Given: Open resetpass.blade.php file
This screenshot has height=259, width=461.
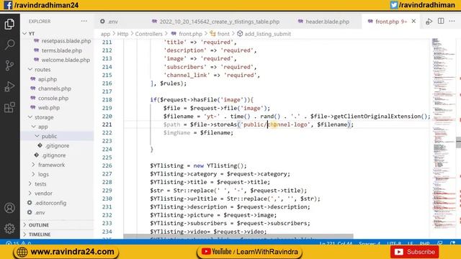Looking at the screenshot, I should pyautogui.click(x=66, y=41).
